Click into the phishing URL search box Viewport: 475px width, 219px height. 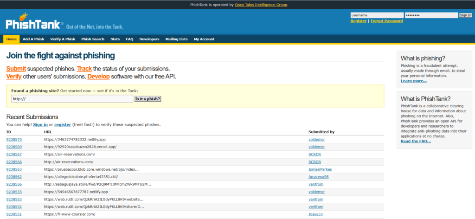pyautogui.click(x=72, y=99)
